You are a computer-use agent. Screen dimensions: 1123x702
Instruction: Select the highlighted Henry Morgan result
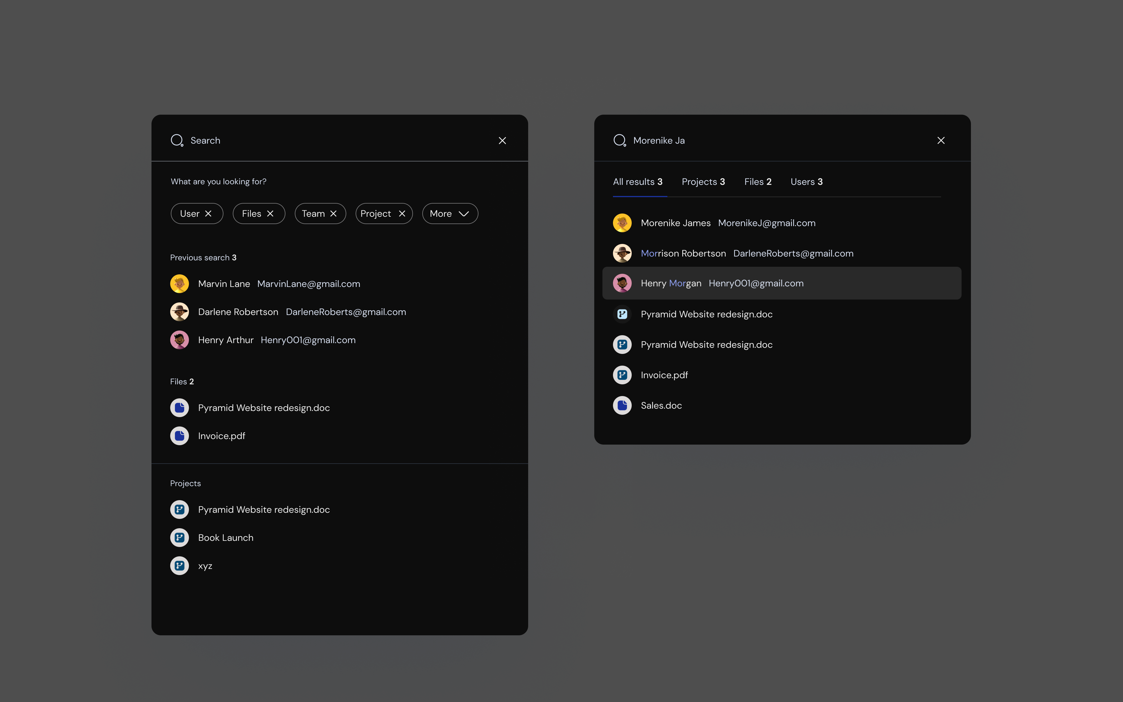781,283
